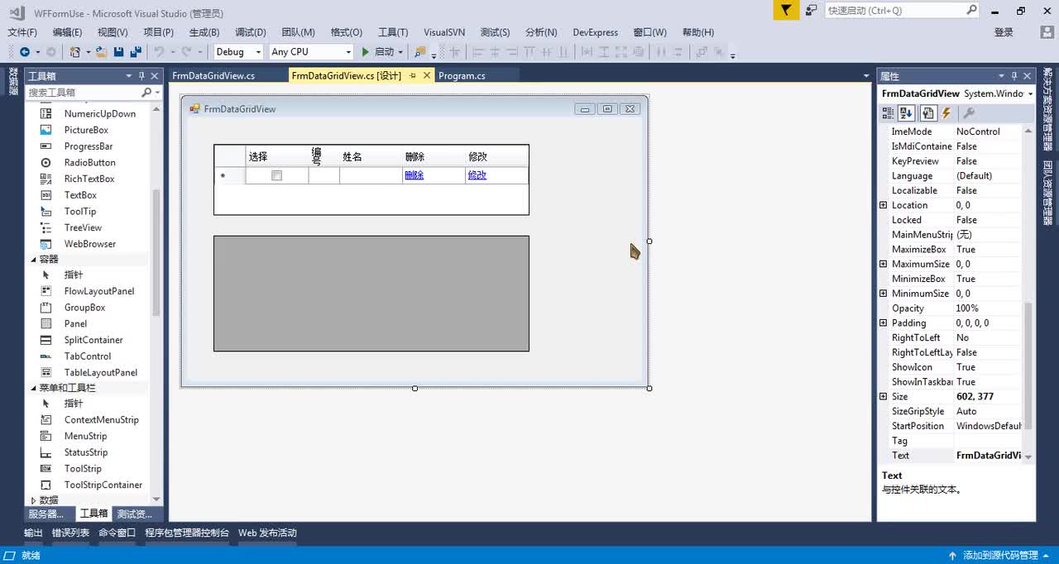Click the 删除 link in the grid row
The width and height of the screenshot is (1059, 564).
(x=414, y=175)
